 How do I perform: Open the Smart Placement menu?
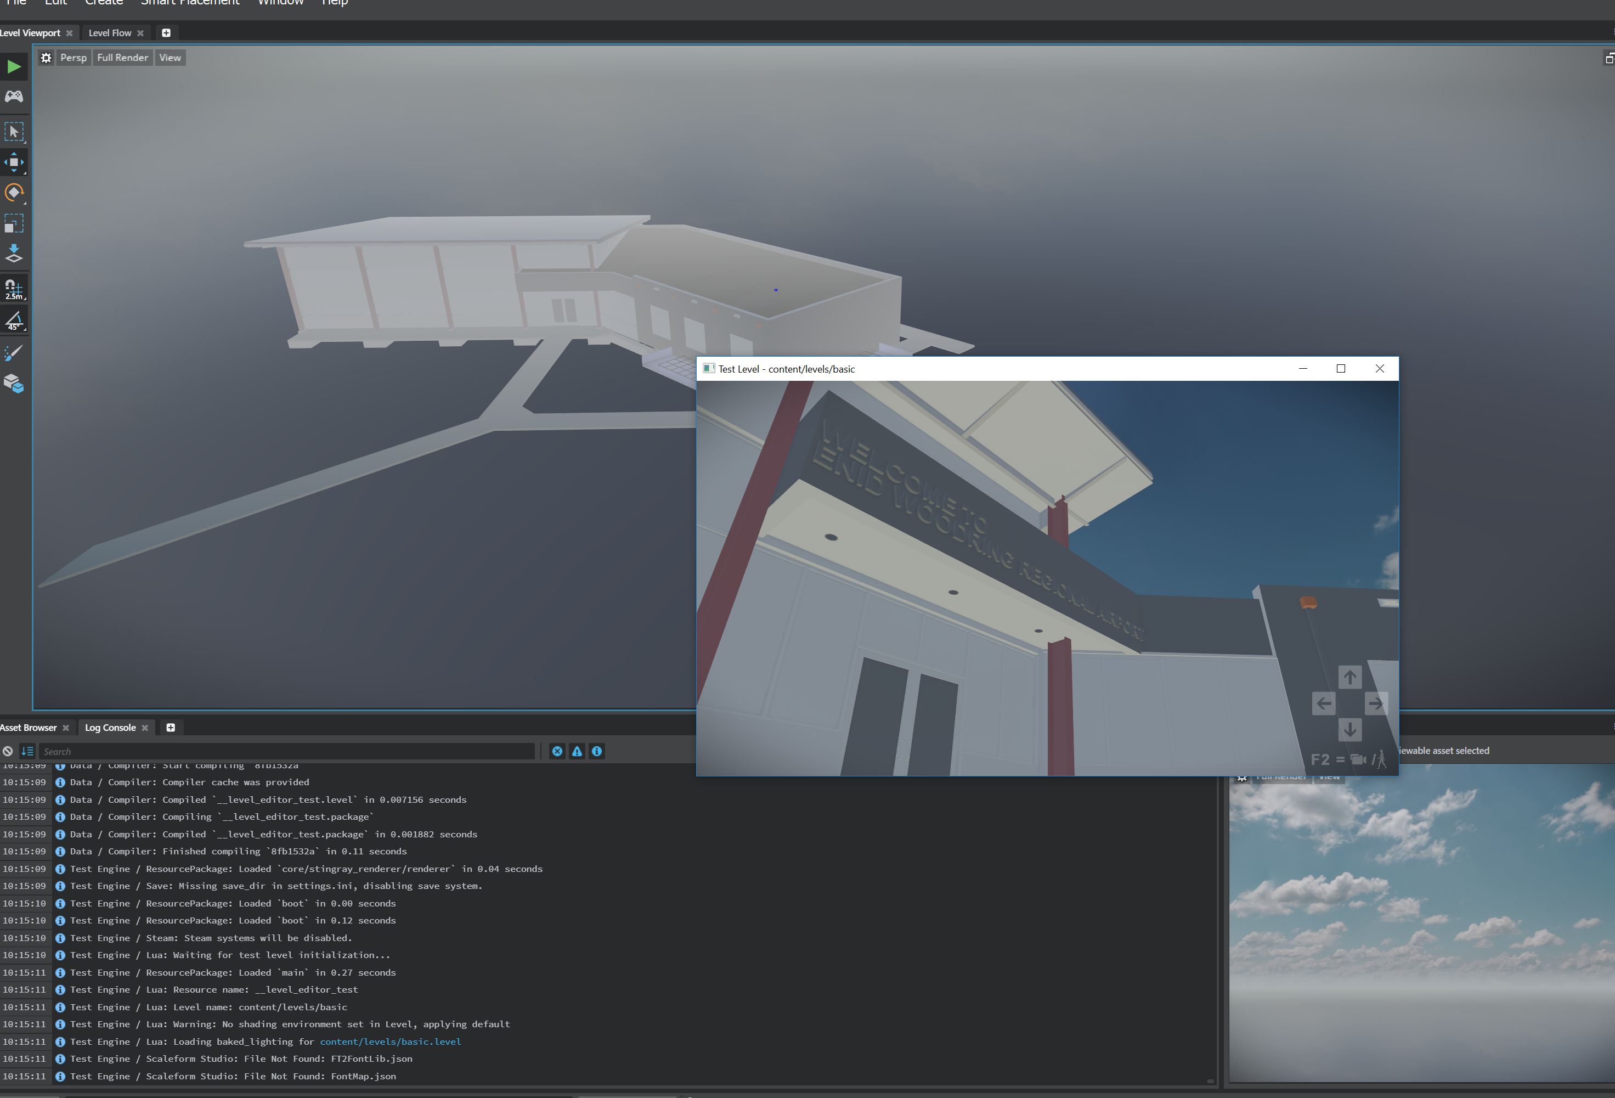point(189,3)
